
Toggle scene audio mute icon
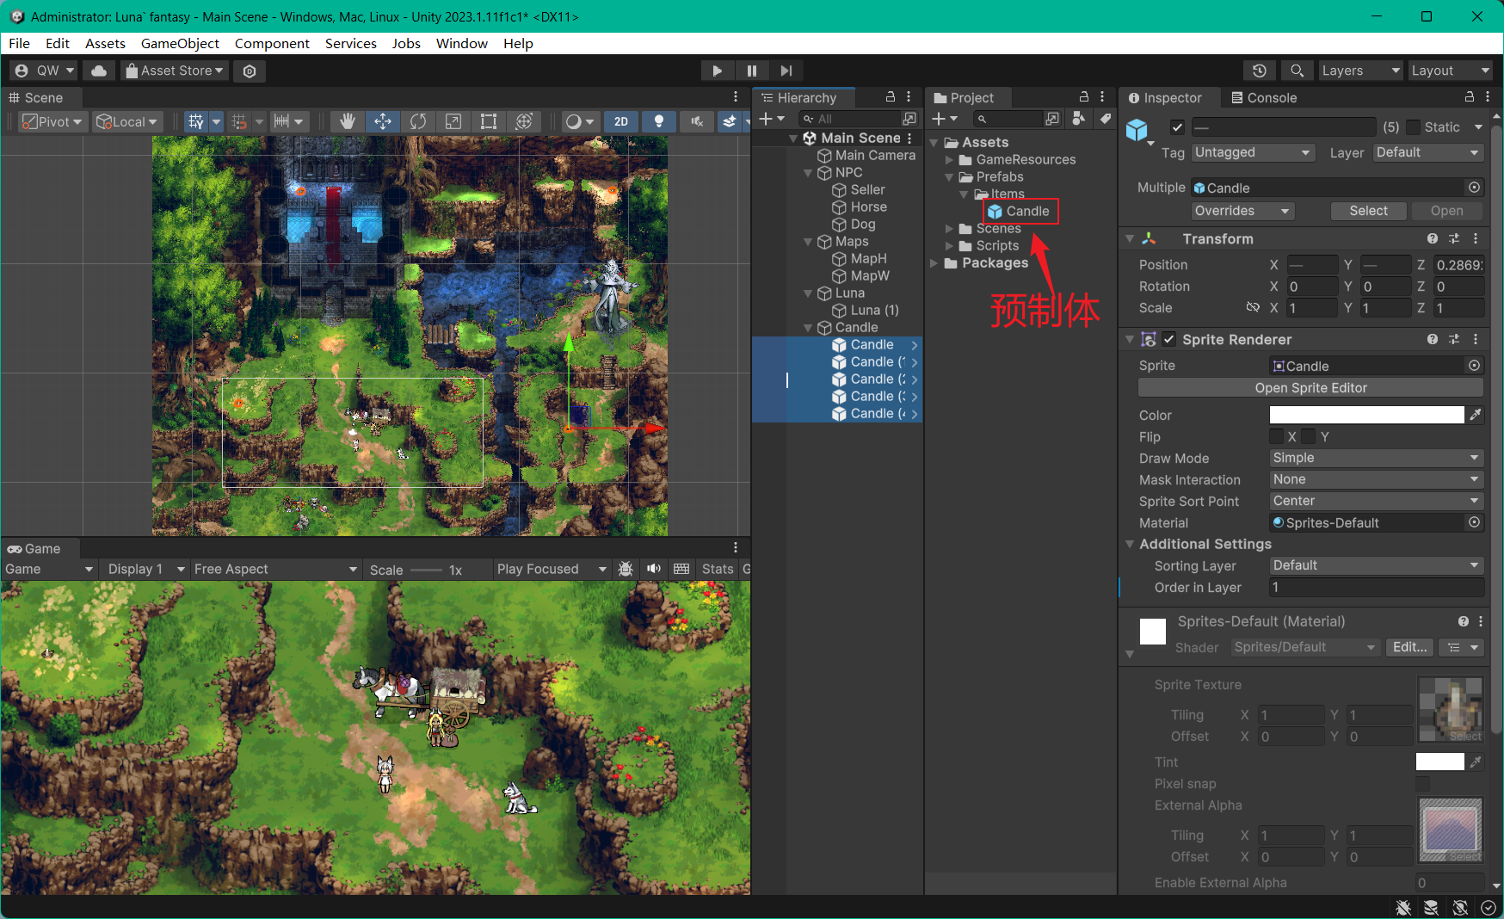coord(697,121)
